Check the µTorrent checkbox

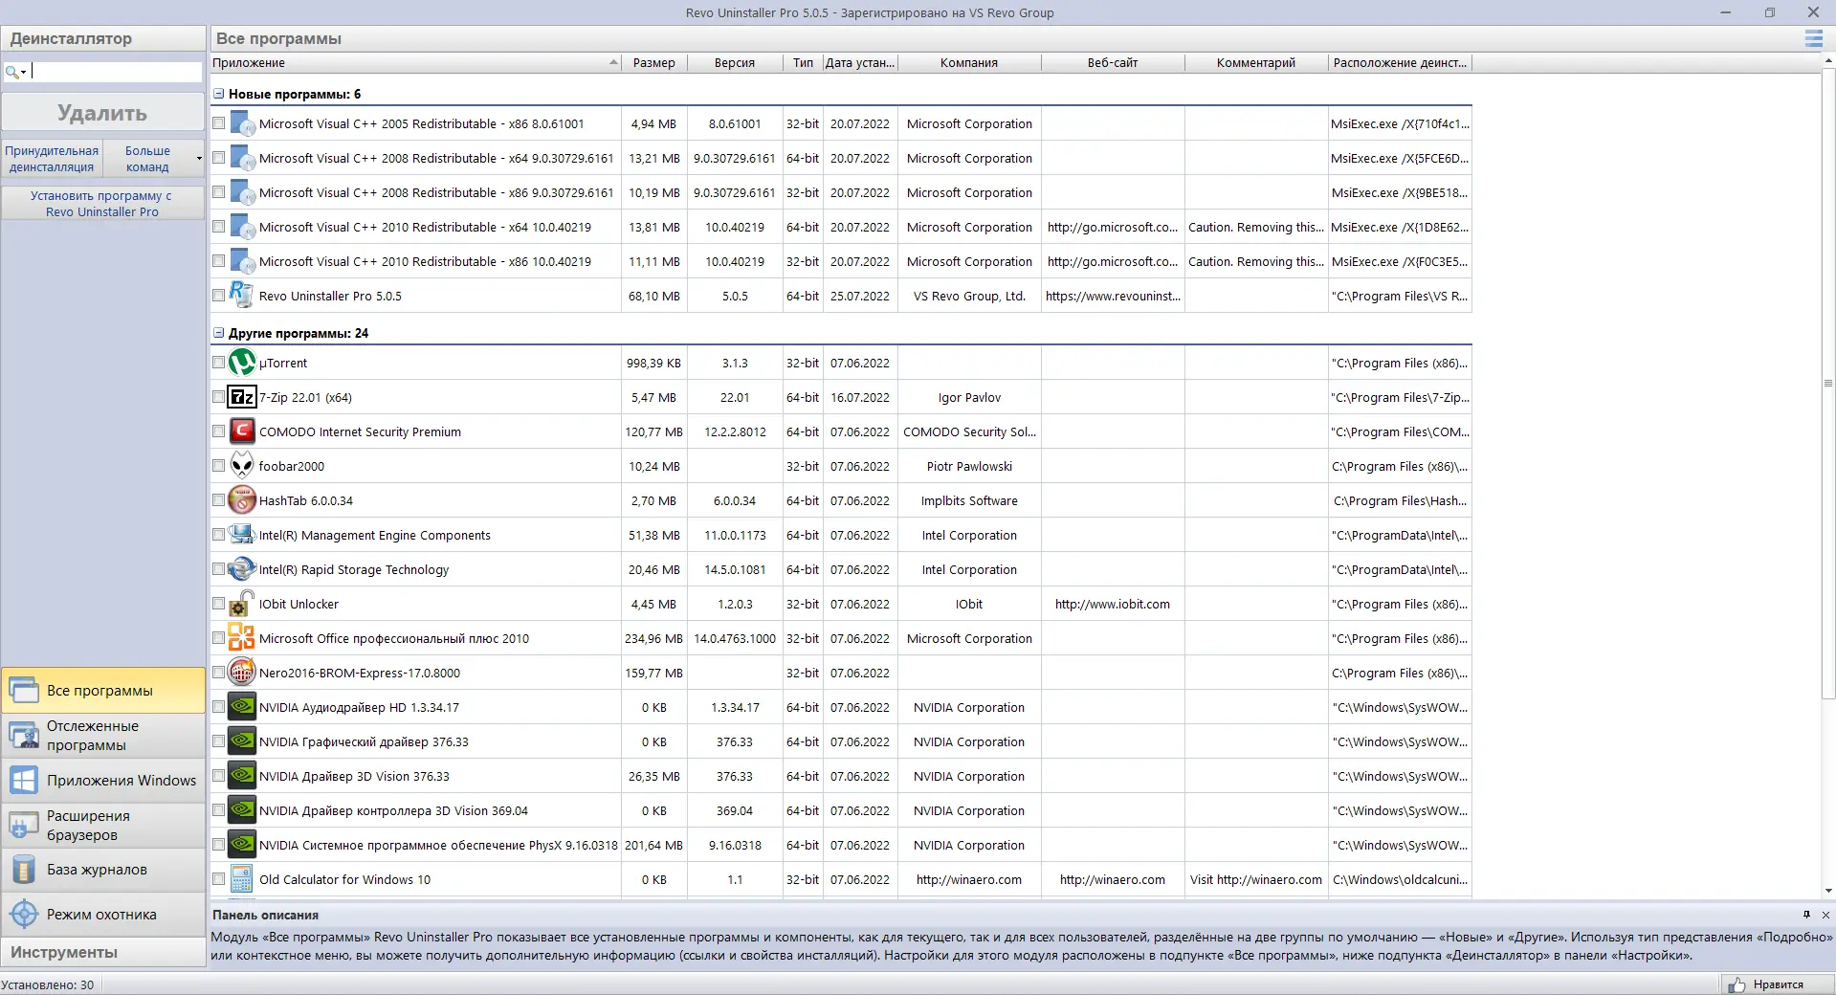tap(219, 363)
